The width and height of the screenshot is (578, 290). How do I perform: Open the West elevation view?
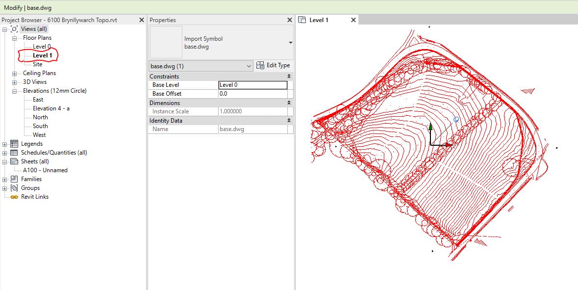[39, 135]
